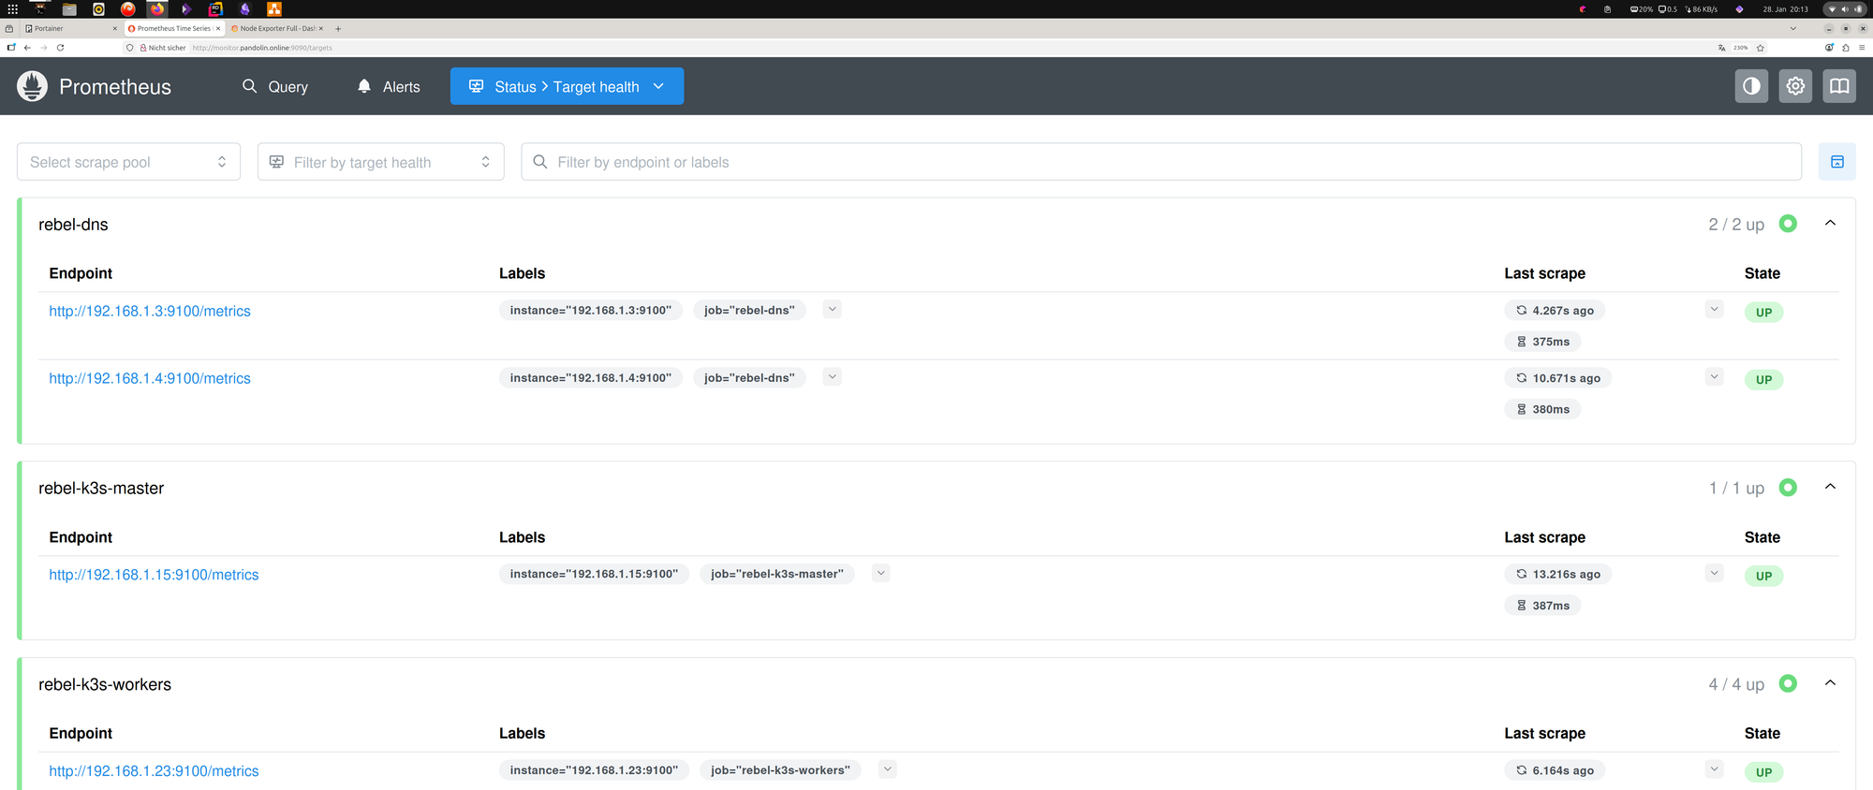Open the Select scrape pool dropdown
The width and height of the screenshot is (1873, 790).
(x=128, y=162)
